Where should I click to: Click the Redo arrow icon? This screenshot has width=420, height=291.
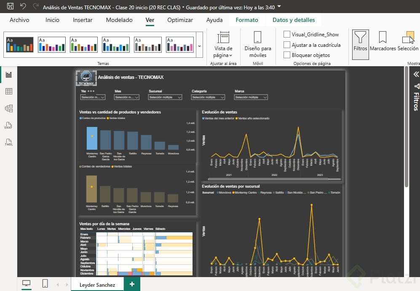pos(36,6)
